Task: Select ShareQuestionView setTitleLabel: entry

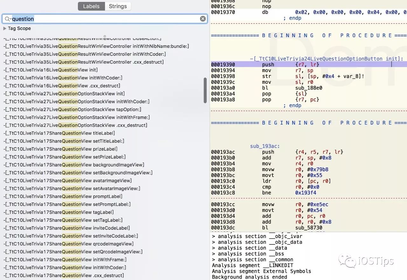Action: pos(64,141)
